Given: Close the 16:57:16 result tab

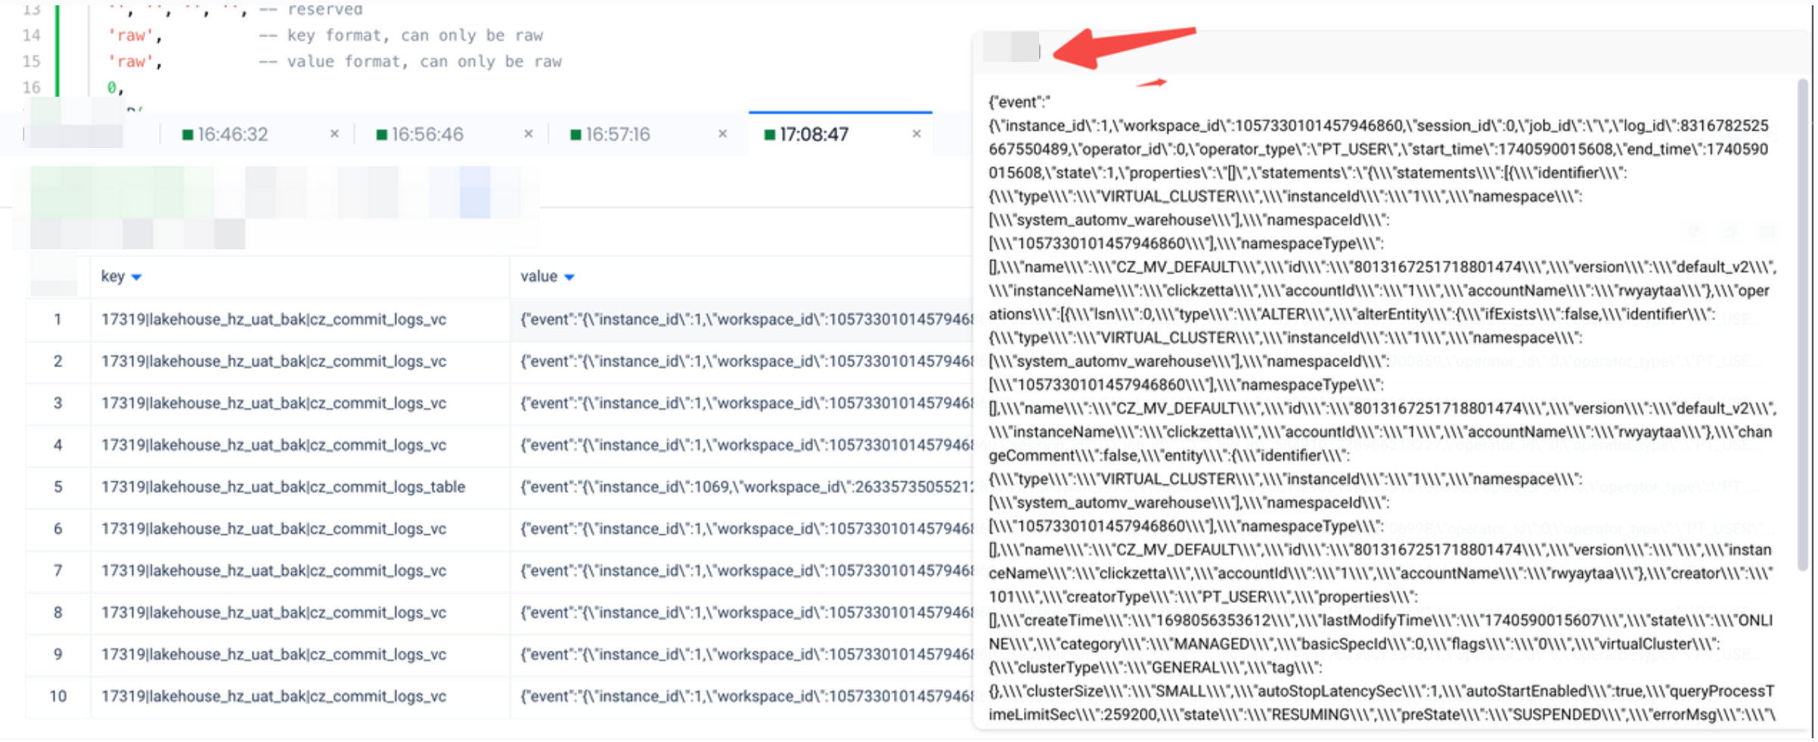Looking at the screenshot, I should pyautogui.click(x=722, y=134).
